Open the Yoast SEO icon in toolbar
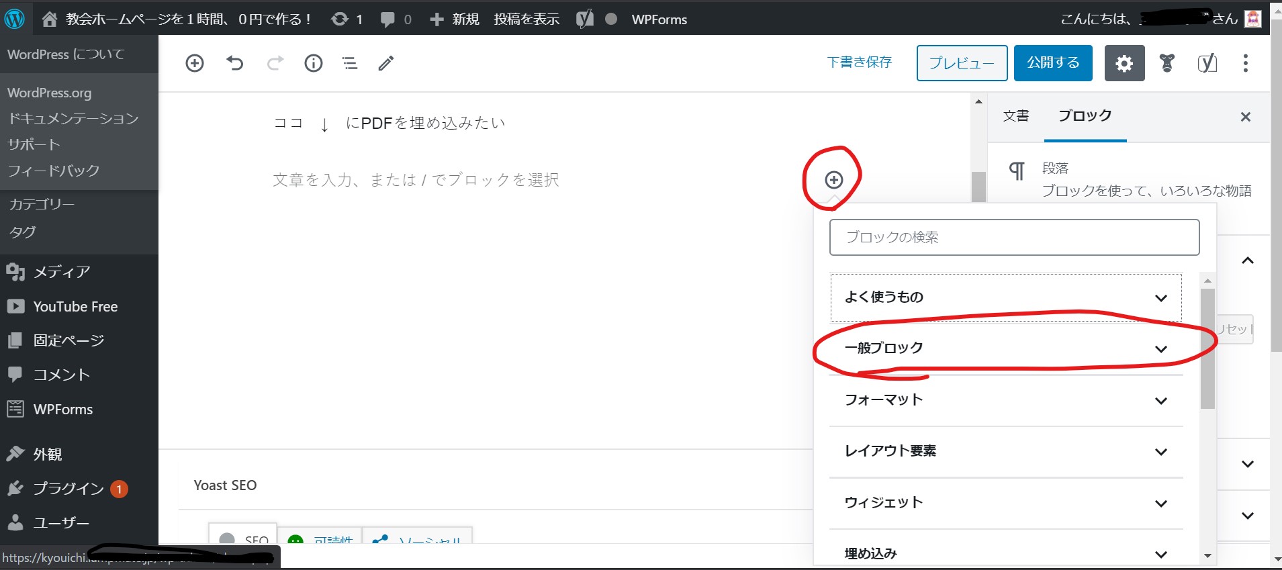 click(1207, 63)
